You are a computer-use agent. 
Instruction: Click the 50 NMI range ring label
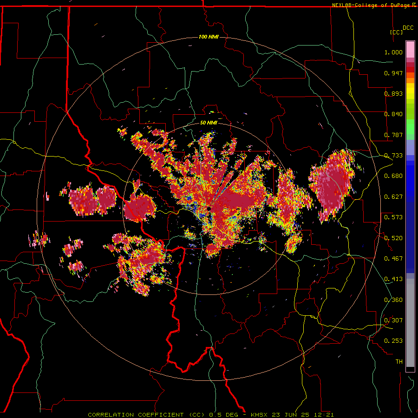pyautogui.click(x=209, y=123)
